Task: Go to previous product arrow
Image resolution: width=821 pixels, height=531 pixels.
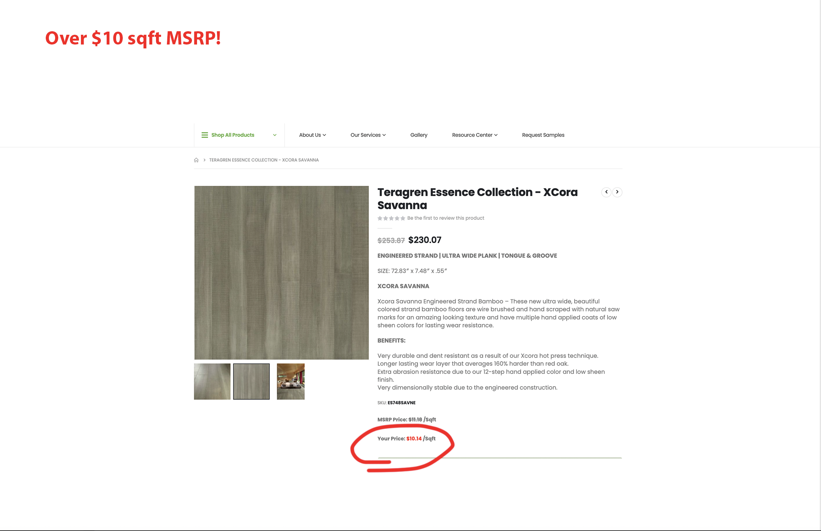Action: 606,192
